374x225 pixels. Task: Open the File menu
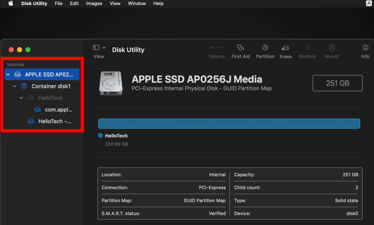click(58, 4)
